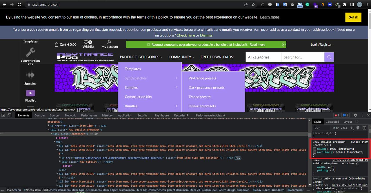
Task: Enable the height: 100% !important checkbox
Action: pyautogui.click(x=315, y=149)
